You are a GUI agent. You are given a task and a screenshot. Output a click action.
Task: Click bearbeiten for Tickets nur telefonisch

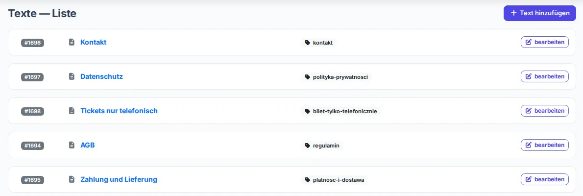click(544, 111)
